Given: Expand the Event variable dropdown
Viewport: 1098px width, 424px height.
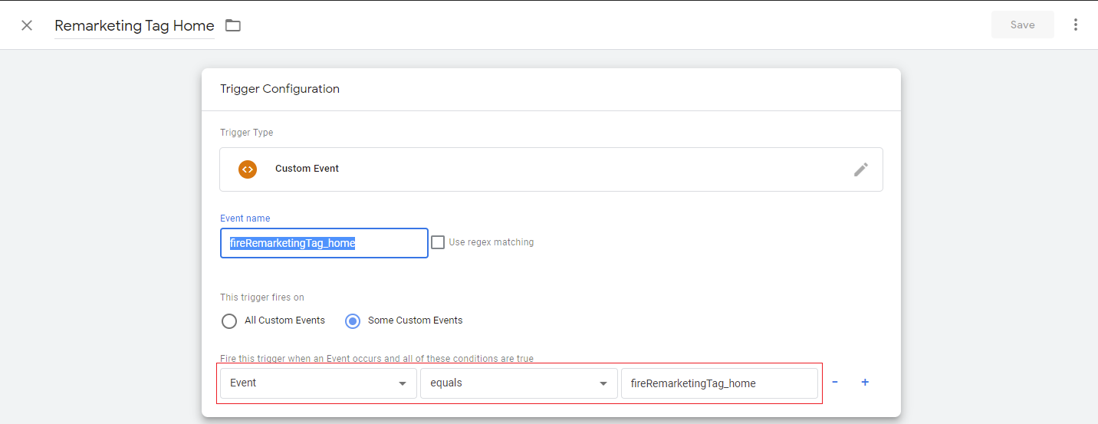Looking at the screenshot, I should [x=317, y=383].
